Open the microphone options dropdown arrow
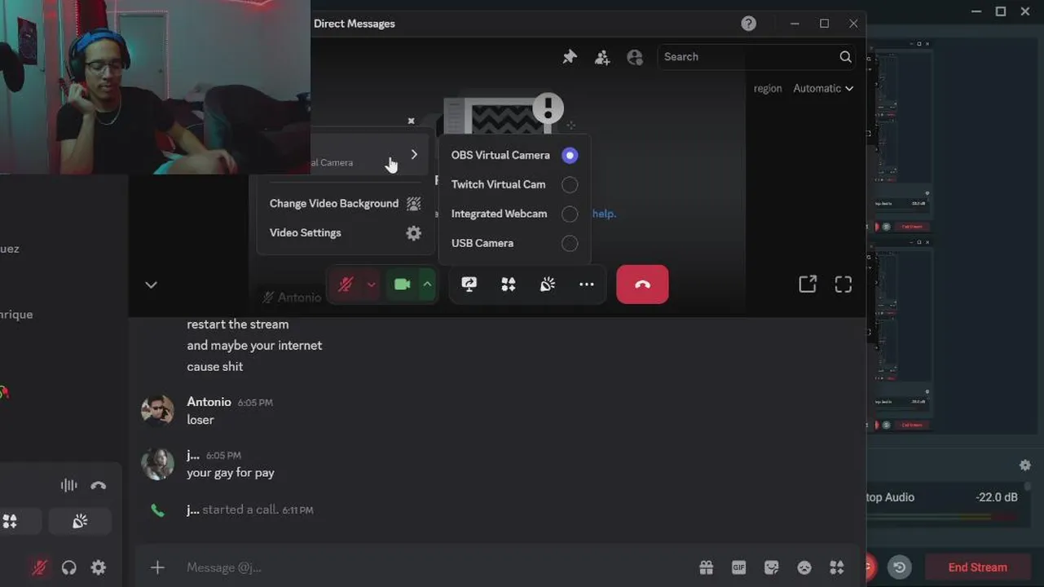This screenshot has height=587, width=1044. 371,285
